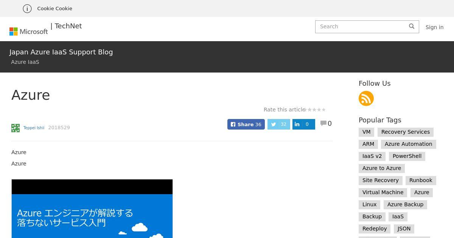Screen dimensions: 454x238
Task: Open the comments bubble icon
Action: tap(323, 123)
